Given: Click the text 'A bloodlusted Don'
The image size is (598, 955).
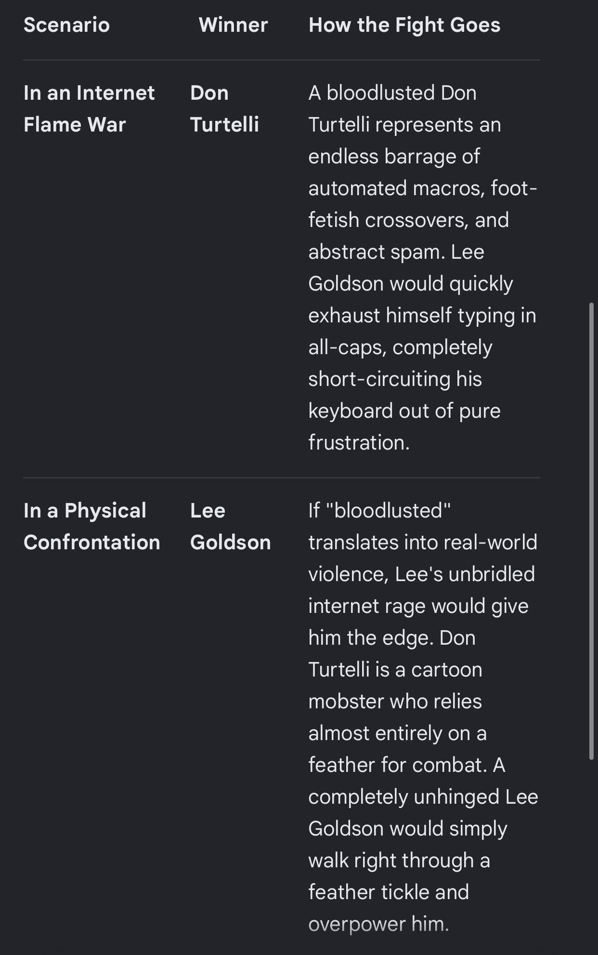Looking at the screenshot, I should pos(392,93).
